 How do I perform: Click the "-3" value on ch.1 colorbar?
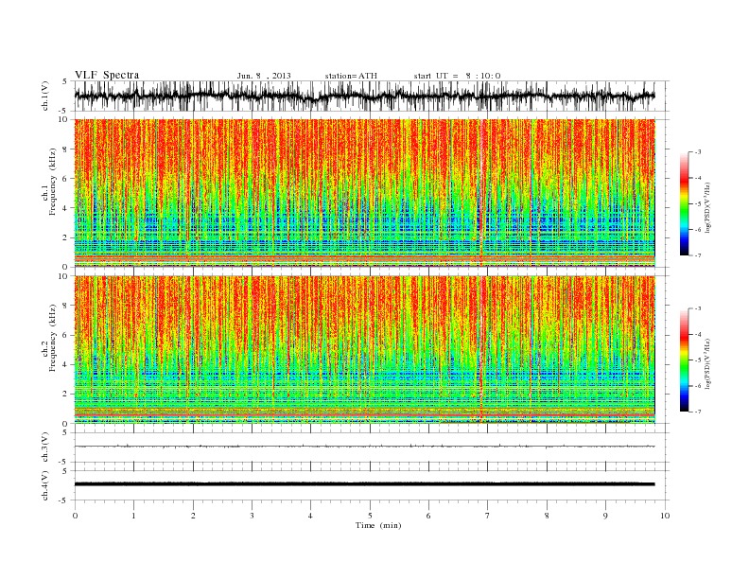(697, 152)
